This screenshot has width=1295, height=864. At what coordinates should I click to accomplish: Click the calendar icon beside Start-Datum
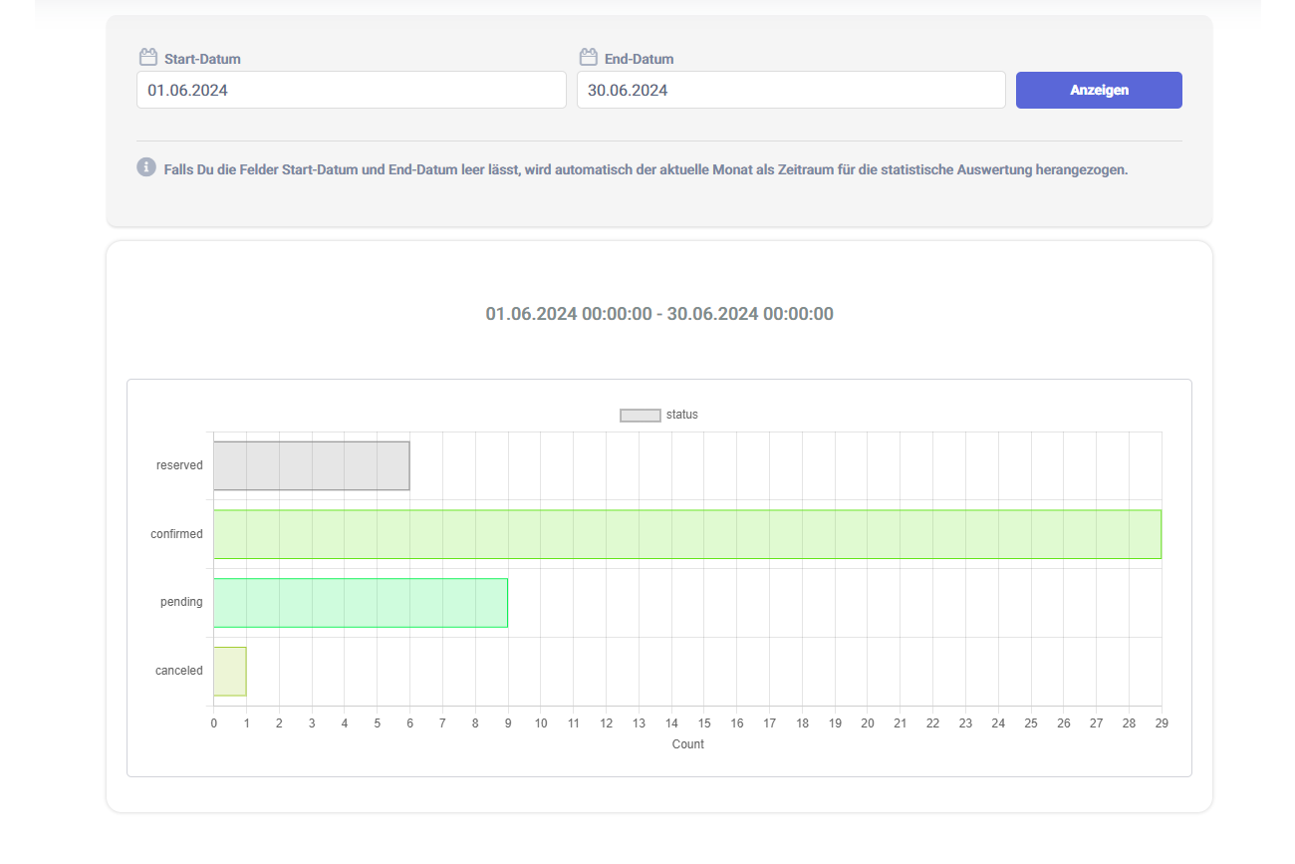[148, 58]
